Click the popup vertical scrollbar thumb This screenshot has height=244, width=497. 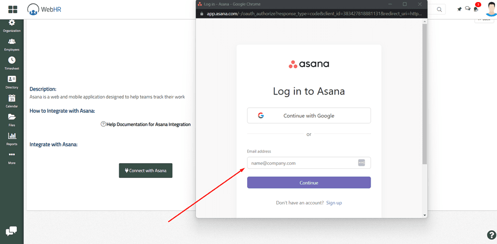point(425,94)
